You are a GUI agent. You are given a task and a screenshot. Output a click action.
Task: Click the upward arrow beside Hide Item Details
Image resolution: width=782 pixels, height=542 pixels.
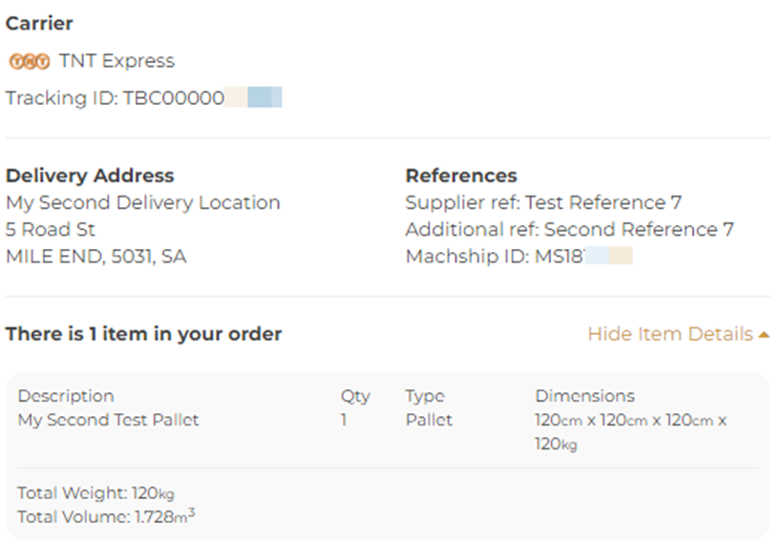coord(763,334)
